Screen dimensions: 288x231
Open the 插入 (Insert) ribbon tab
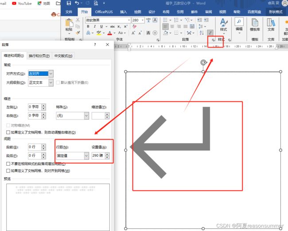[123, 12]
